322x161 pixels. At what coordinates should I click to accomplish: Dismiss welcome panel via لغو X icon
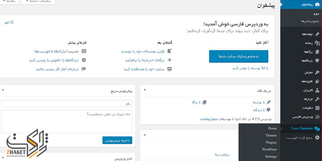click(x=12, y=23)
